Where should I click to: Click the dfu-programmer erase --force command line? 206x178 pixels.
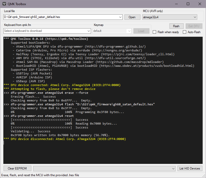pos(46,93)
